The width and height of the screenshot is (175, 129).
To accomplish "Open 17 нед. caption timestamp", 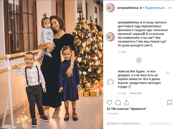I will (x=122, y=52).
